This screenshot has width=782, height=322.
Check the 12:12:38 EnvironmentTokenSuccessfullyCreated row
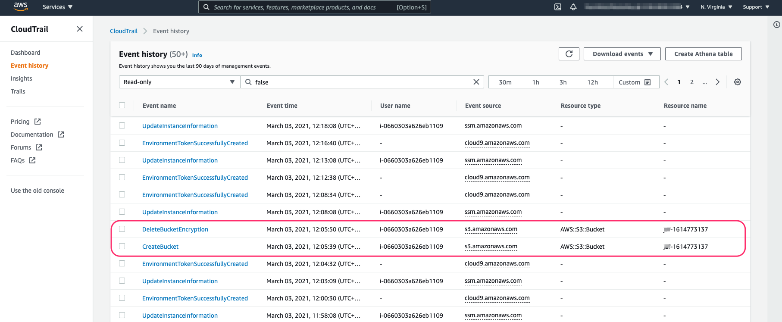122,177
